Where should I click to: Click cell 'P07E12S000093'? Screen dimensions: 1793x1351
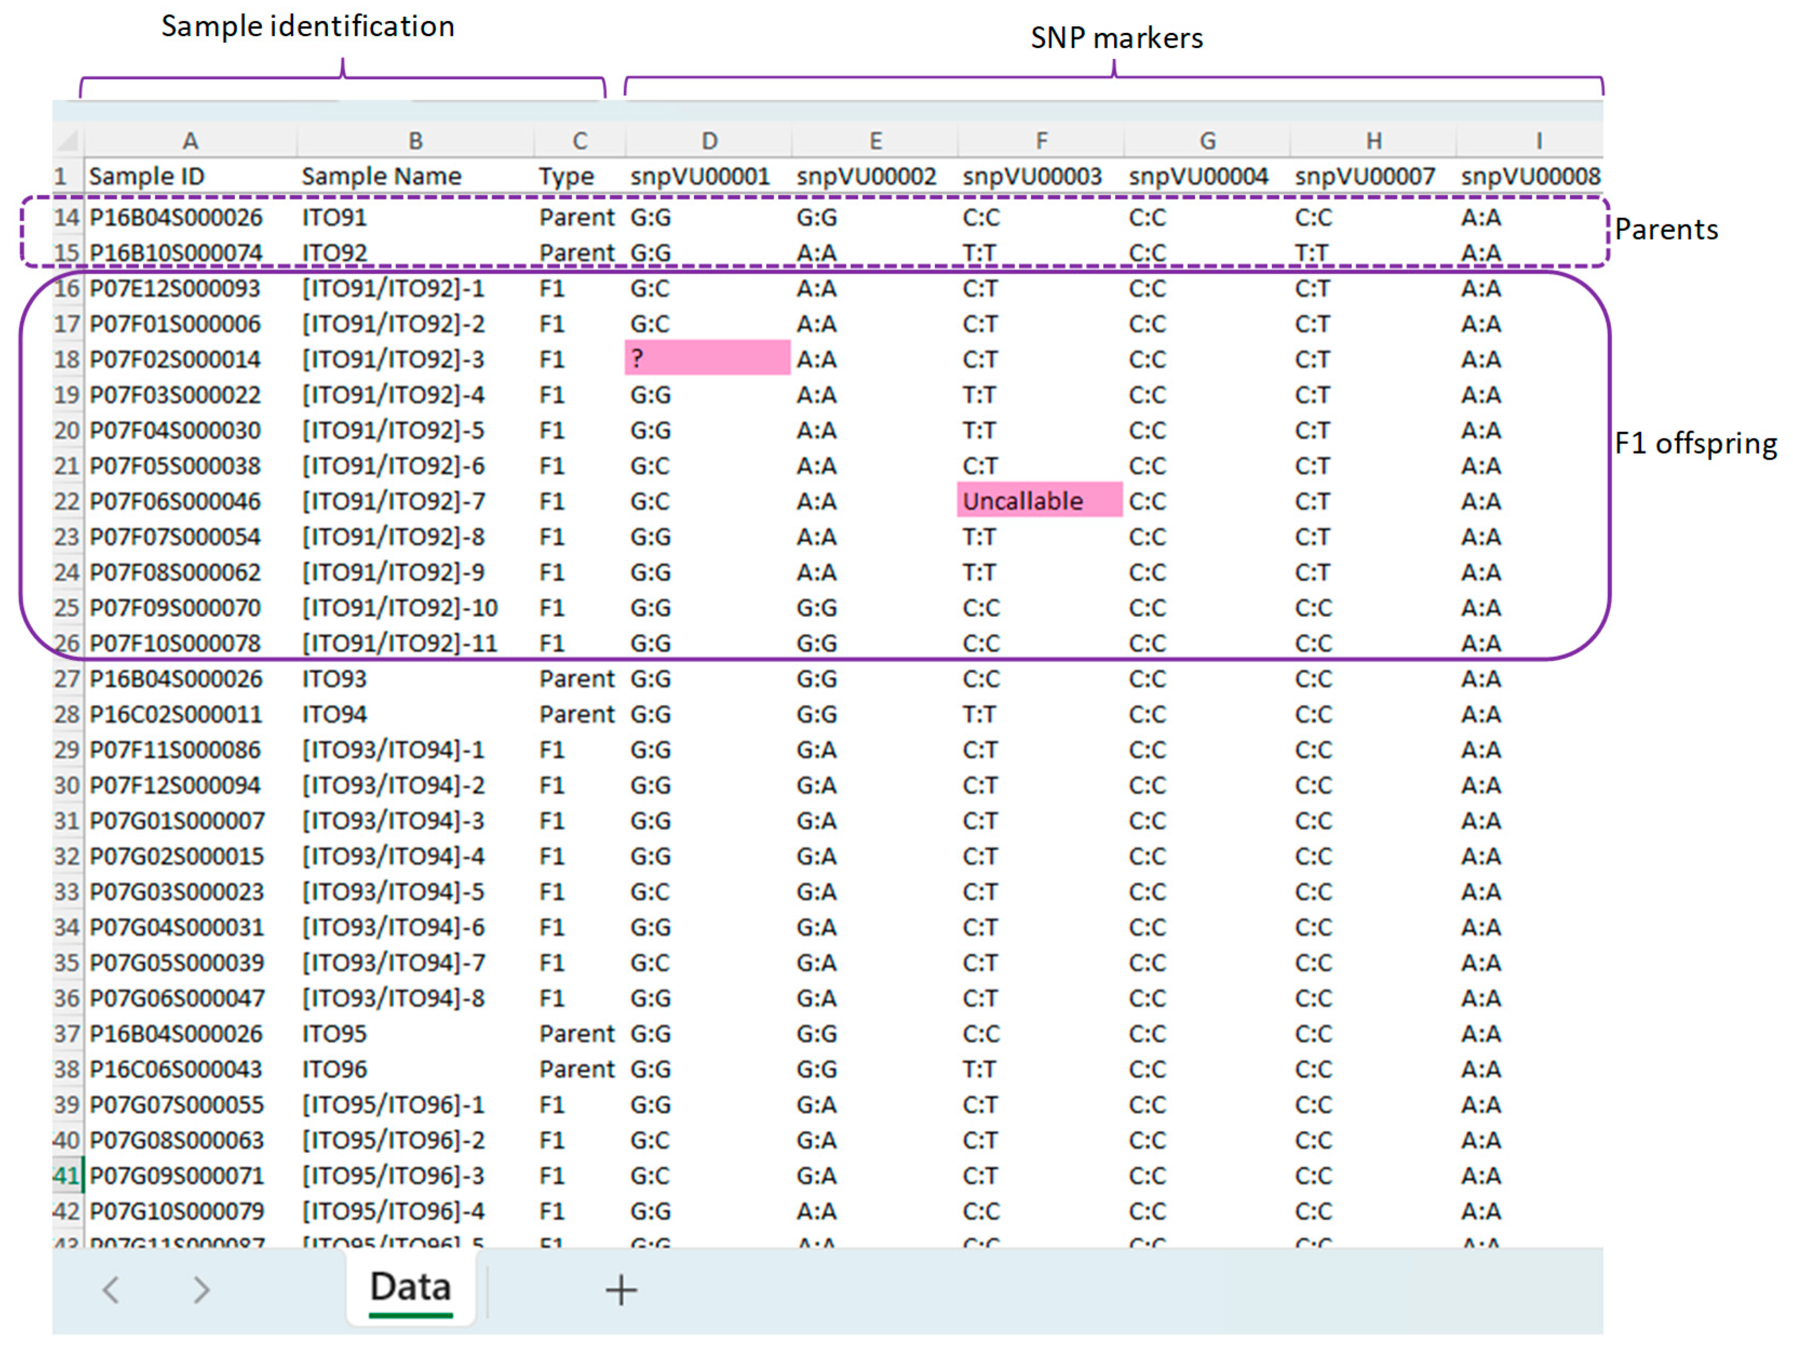(175, 288)
